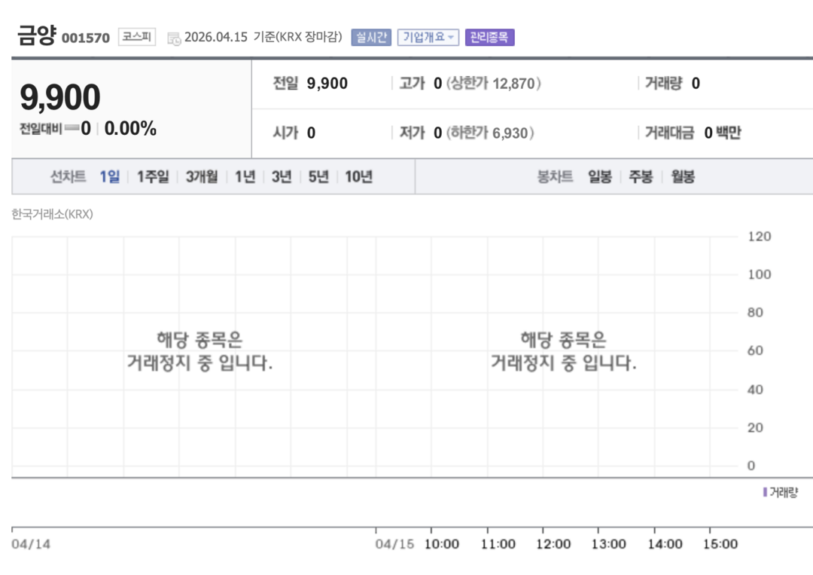Click the 금양 stock name heading
Screen dimensions: 813x575
click(x=36, y=35)
